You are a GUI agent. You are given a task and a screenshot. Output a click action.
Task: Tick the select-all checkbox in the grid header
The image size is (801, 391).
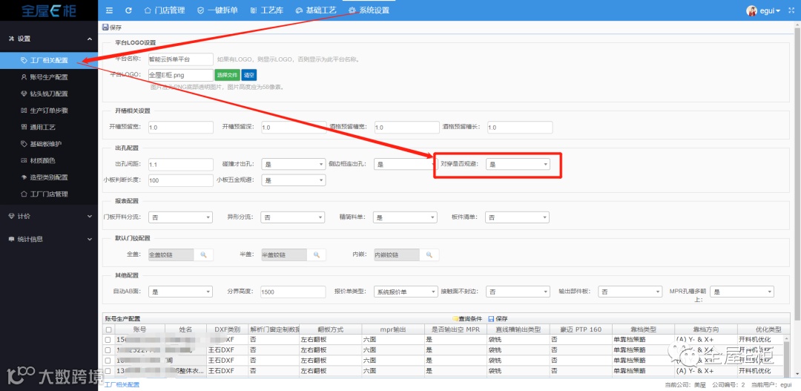[x=108, y=329]
